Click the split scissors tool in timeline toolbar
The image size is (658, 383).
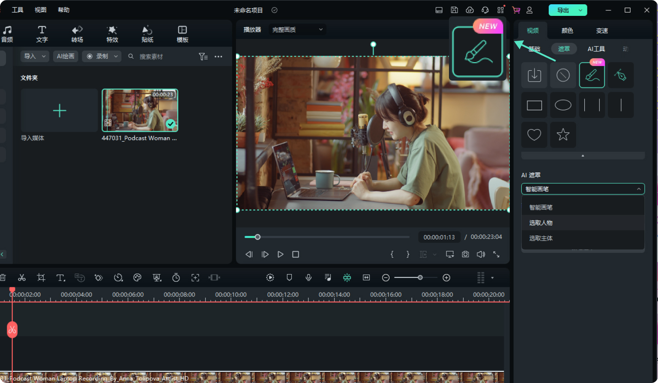point(22,278)
